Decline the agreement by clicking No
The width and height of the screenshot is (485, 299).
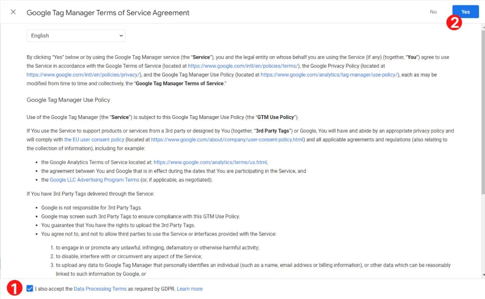pos(433,12)
